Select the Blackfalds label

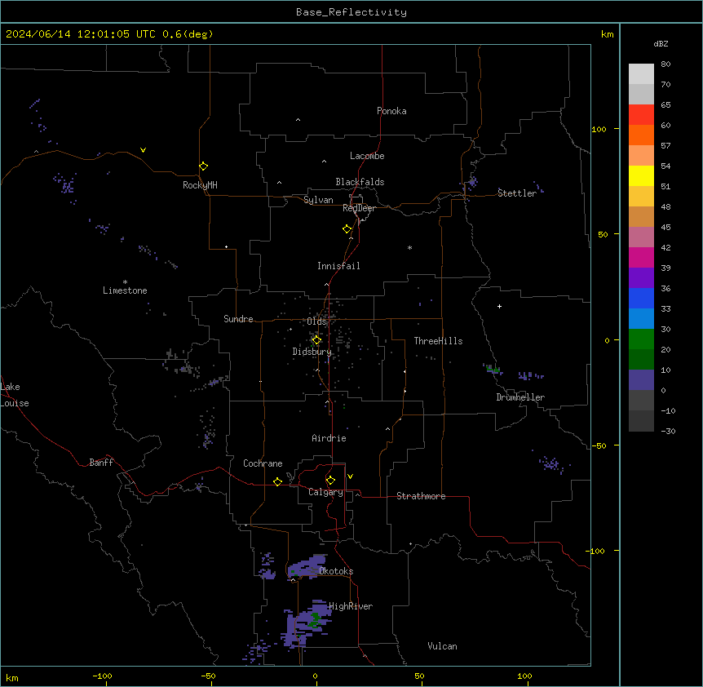[x=360, y=182]
